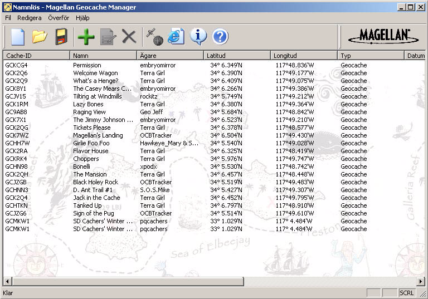Click the Datum column header
428x299 pixels.
coord(415,55)
